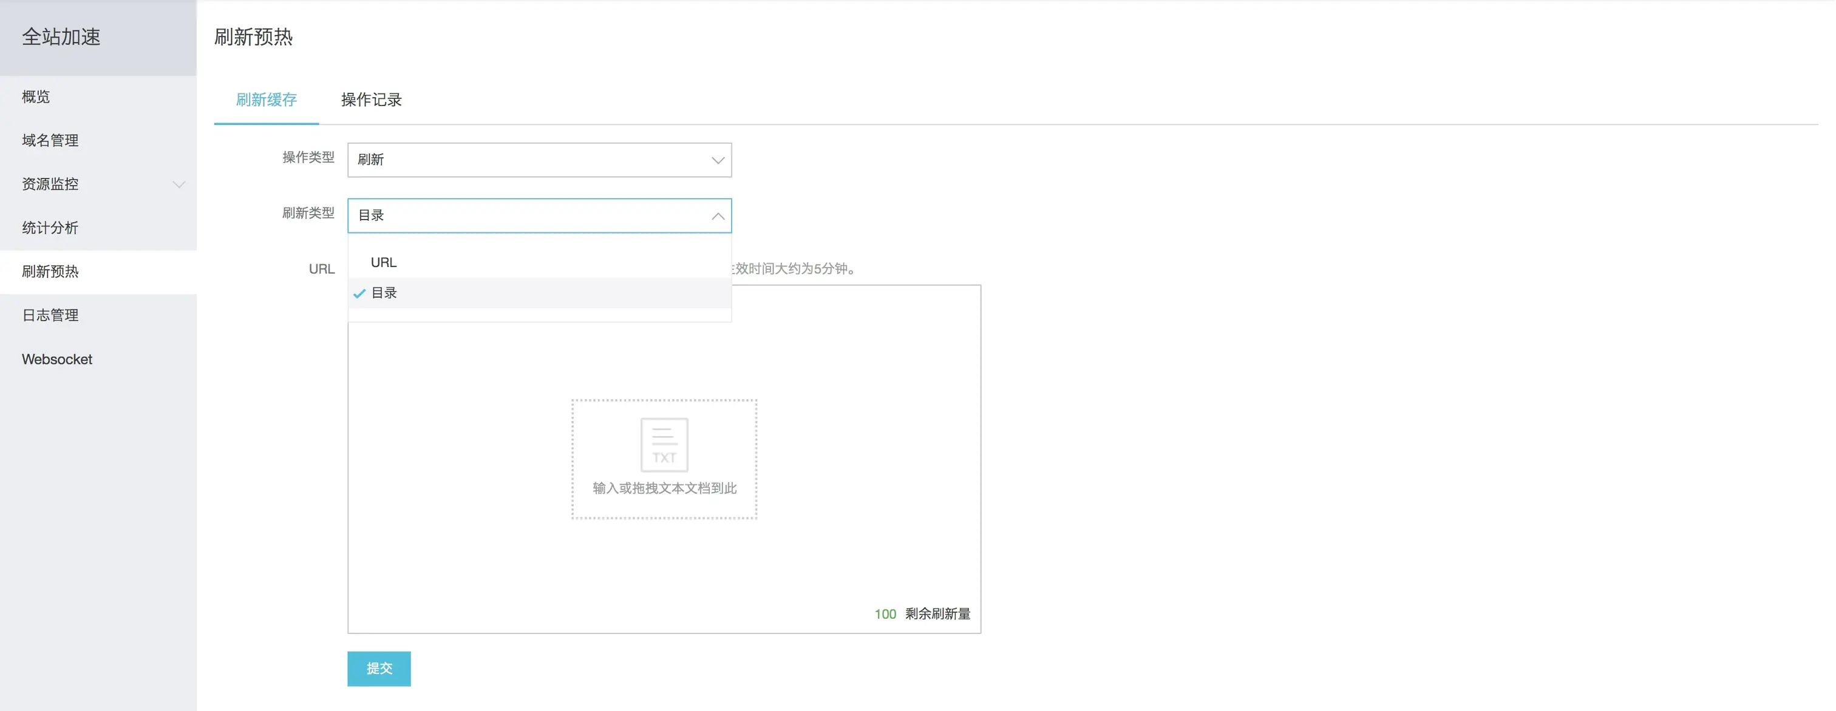Click the checkmark beside 目录 option
Screen dimensions: 1836x711
(359, 294)
